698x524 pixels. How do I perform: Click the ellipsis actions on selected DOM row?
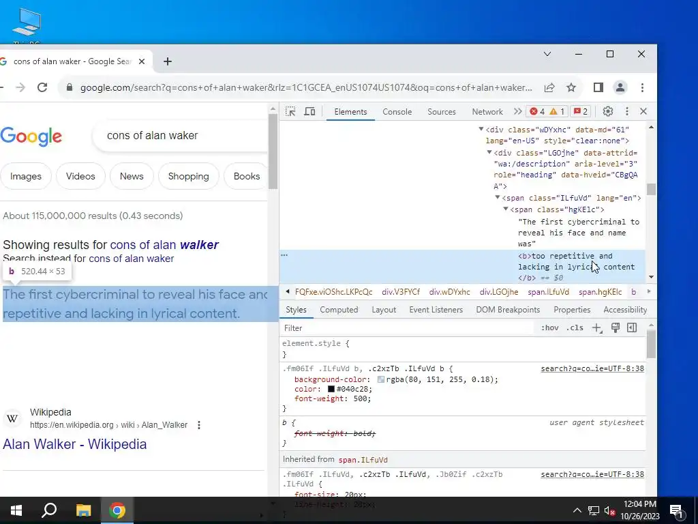coord(284,255)
